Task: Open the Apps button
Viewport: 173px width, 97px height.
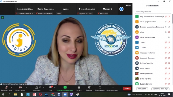Action: coord(100,88)
